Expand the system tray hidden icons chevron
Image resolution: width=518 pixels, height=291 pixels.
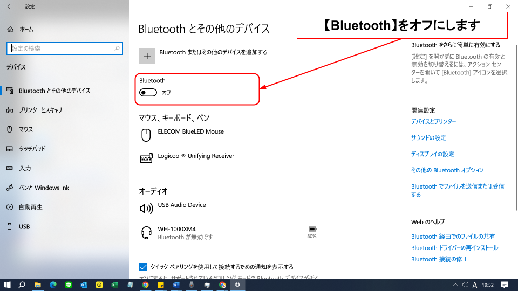coord(456,285)
